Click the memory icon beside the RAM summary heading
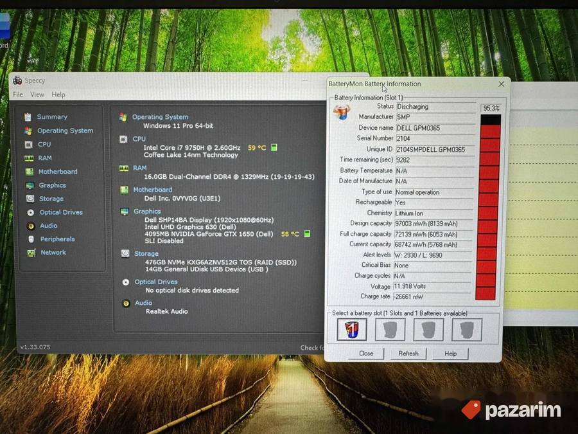Viewport: 578px width, 434px height. (x=124, y=168)
